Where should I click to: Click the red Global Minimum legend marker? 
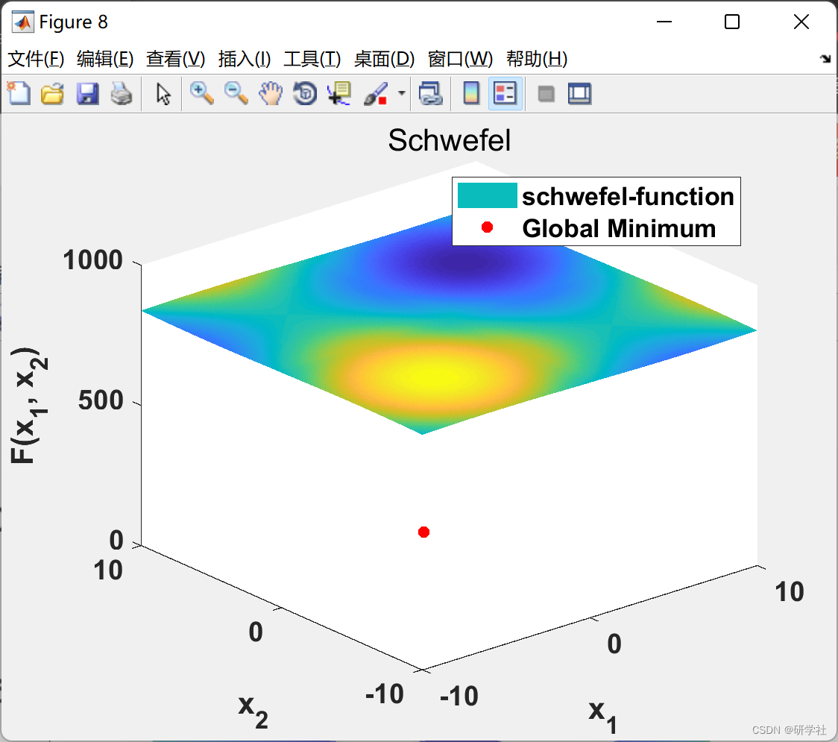(487, 227)
